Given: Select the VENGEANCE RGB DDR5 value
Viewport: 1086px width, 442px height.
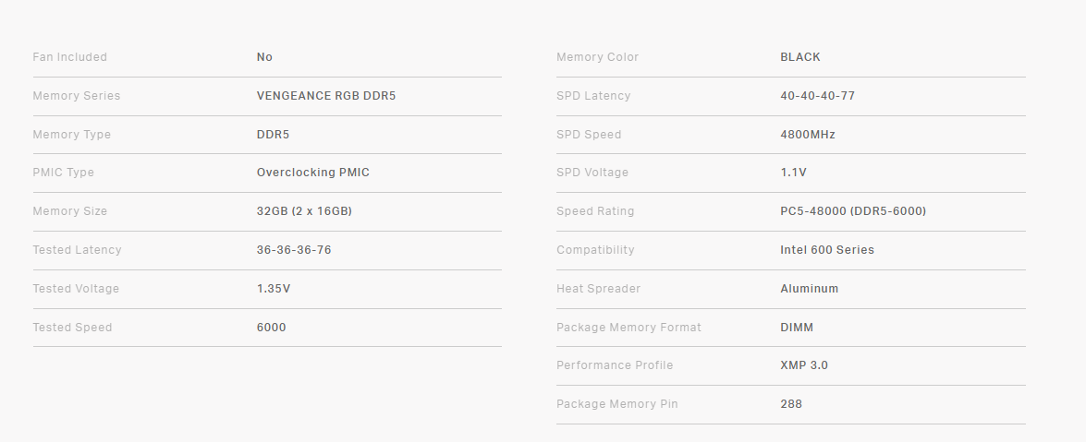Looking at the screenshot, I should [x=326, y=96].
